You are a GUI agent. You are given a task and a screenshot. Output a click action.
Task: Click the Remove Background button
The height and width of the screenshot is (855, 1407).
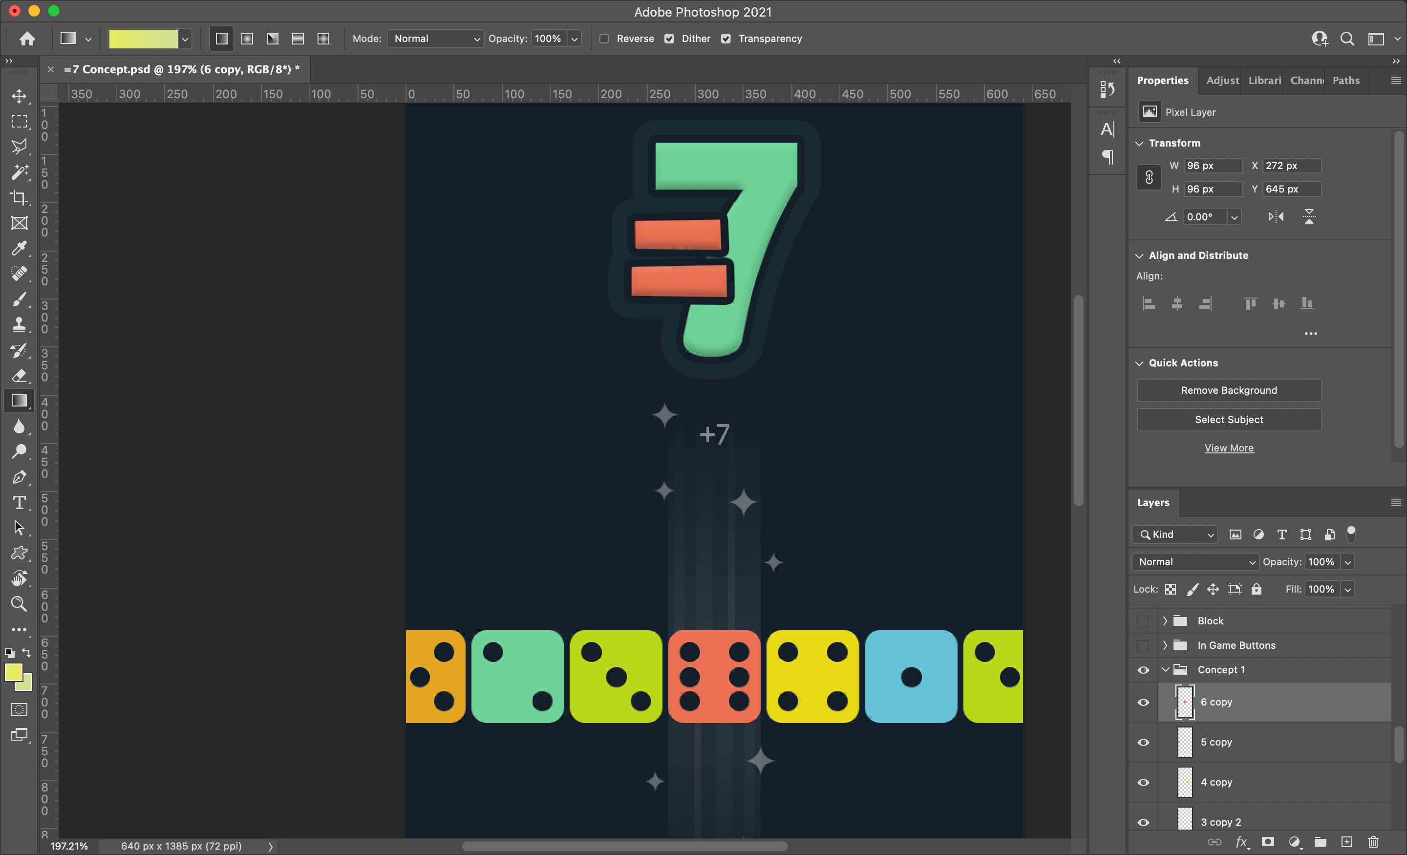coord(1229,390)
